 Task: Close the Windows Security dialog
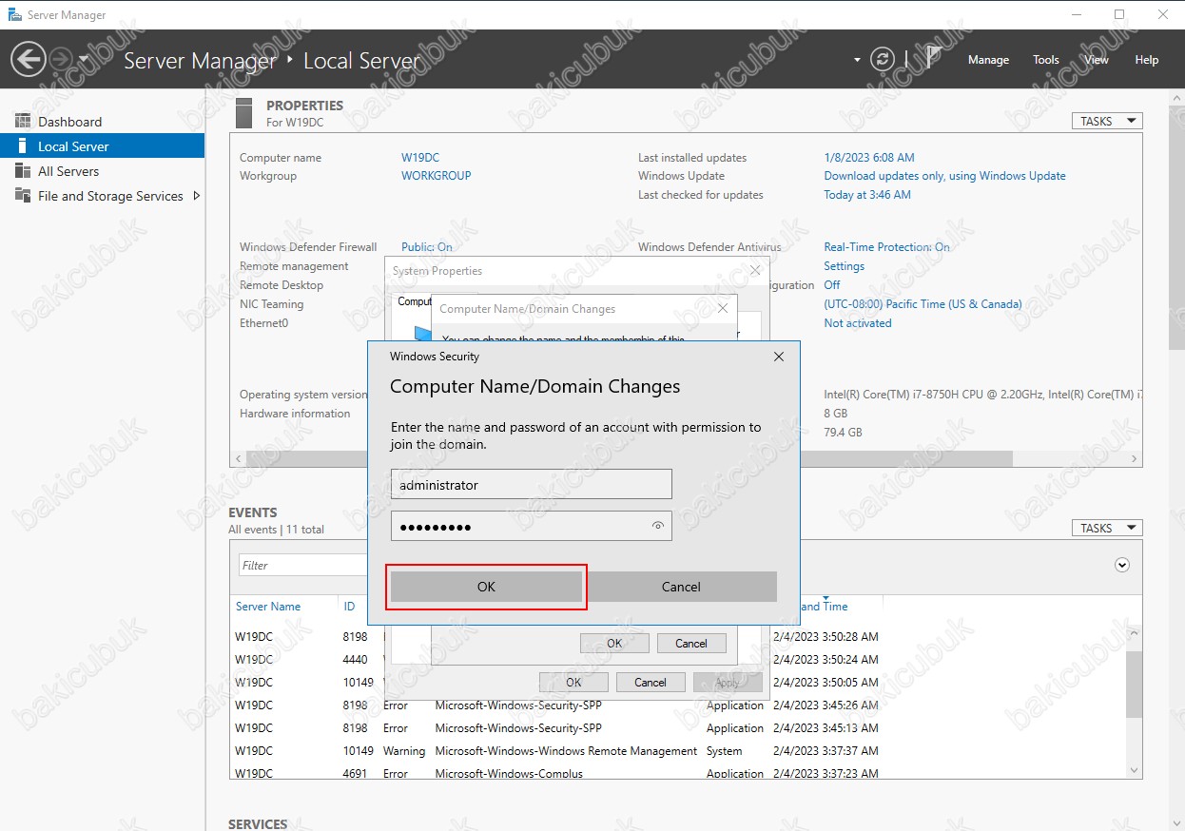[x=779, y=357]
